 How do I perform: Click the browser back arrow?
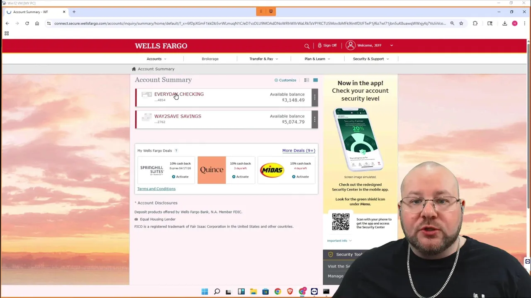point(7,24)
